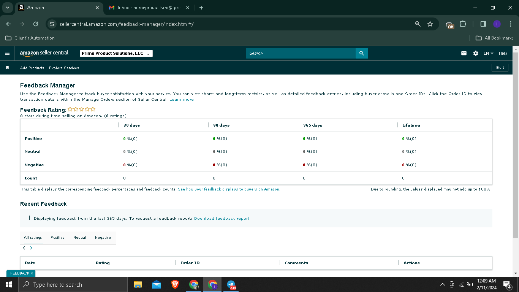
Task: Click the Order ID column header
Action: (x=190, y=263)
